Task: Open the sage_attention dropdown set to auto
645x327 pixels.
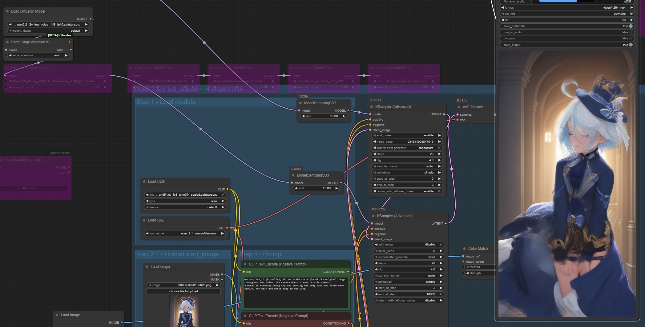Action: coord(38,55)
